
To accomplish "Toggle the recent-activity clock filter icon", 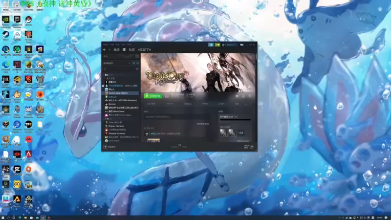I will (133, 64).
